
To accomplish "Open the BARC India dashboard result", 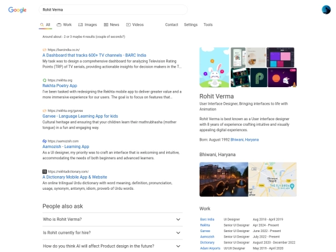I will 95,55.
